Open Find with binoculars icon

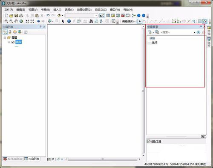91,21
